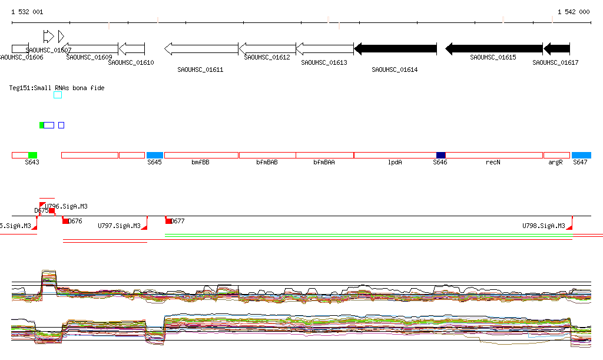The image size is (603, 360).
Task: Click the end coordinate 1 542 000
Action: (574, 12)
